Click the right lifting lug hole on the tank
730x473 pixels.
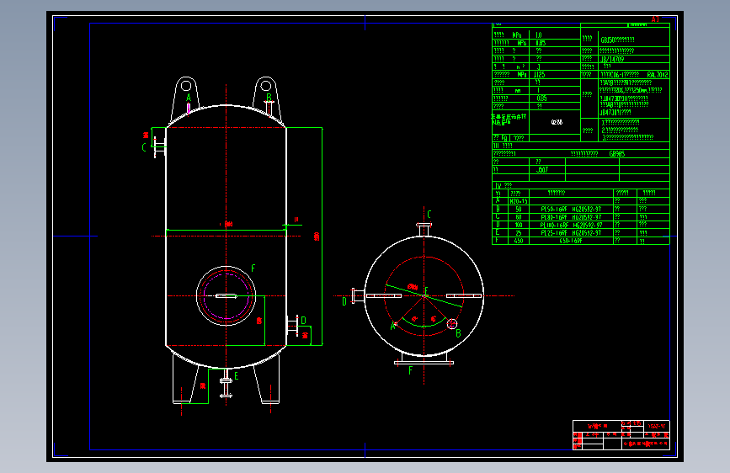[x=266, y=86]
